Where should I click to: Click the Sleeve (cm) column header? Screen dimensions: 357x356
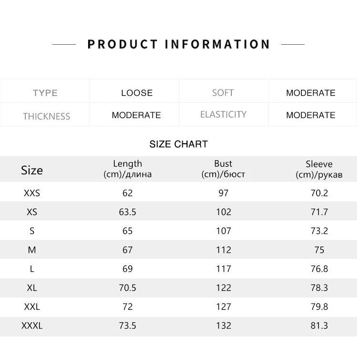[x=319, y=169]
